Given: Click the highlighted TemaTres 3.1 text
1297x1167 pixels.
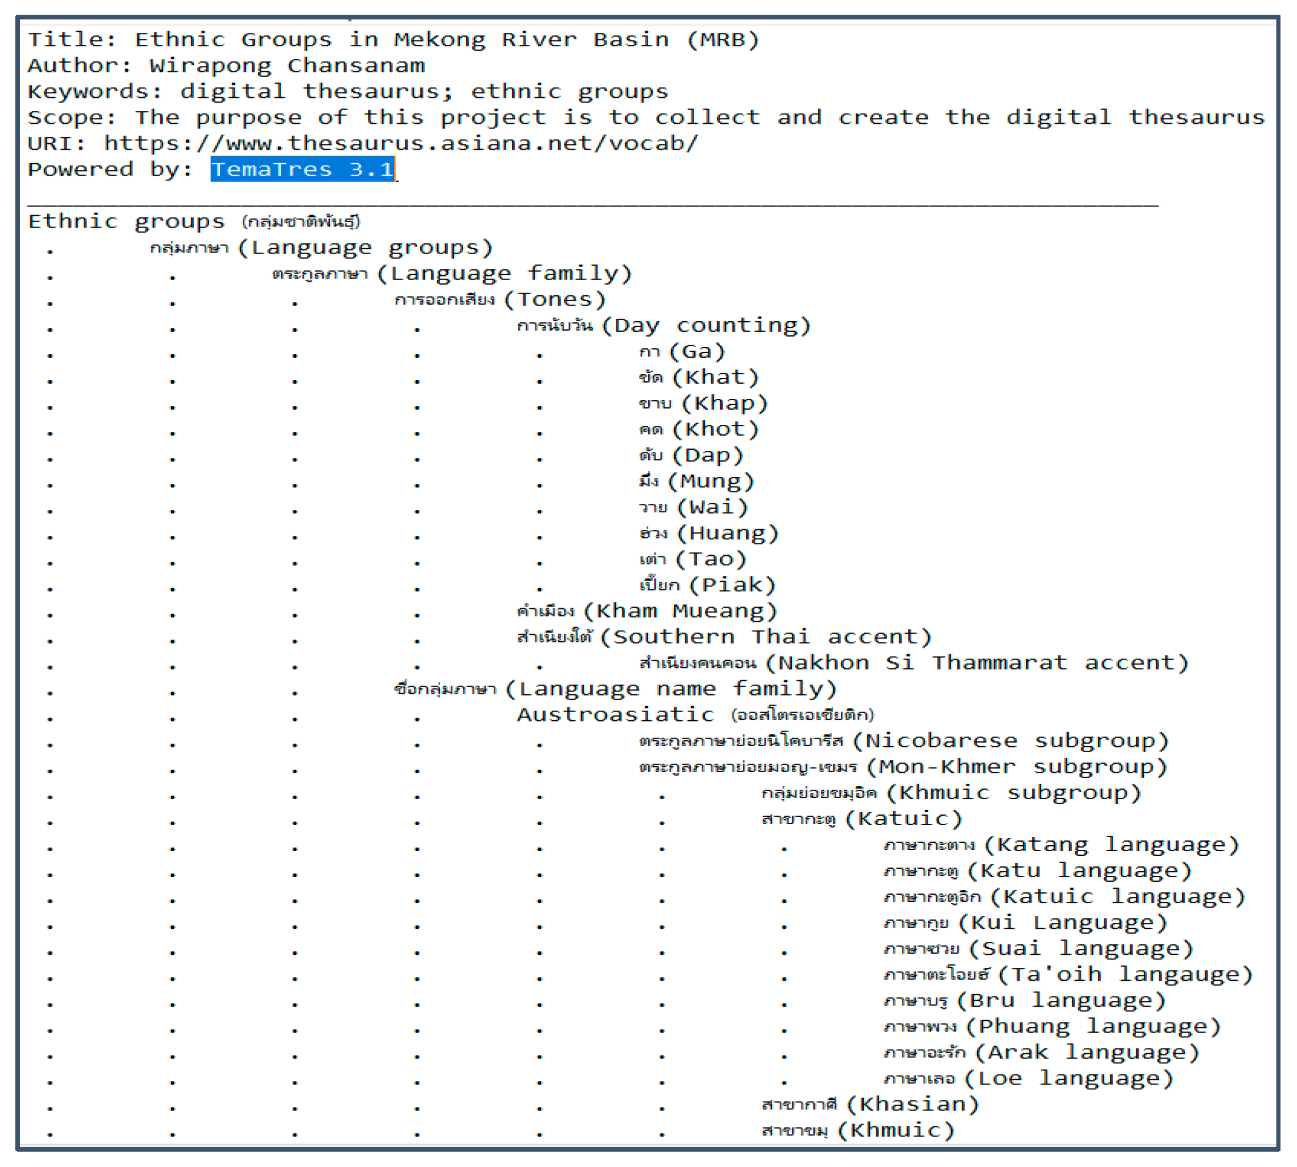Looking at the screenshot, I should [x=303, y=169].
